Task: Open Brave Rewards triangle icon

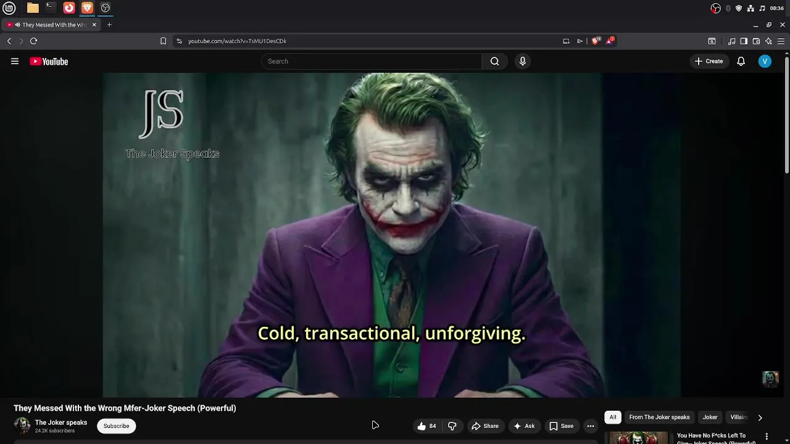Action: tap(610, 41)
